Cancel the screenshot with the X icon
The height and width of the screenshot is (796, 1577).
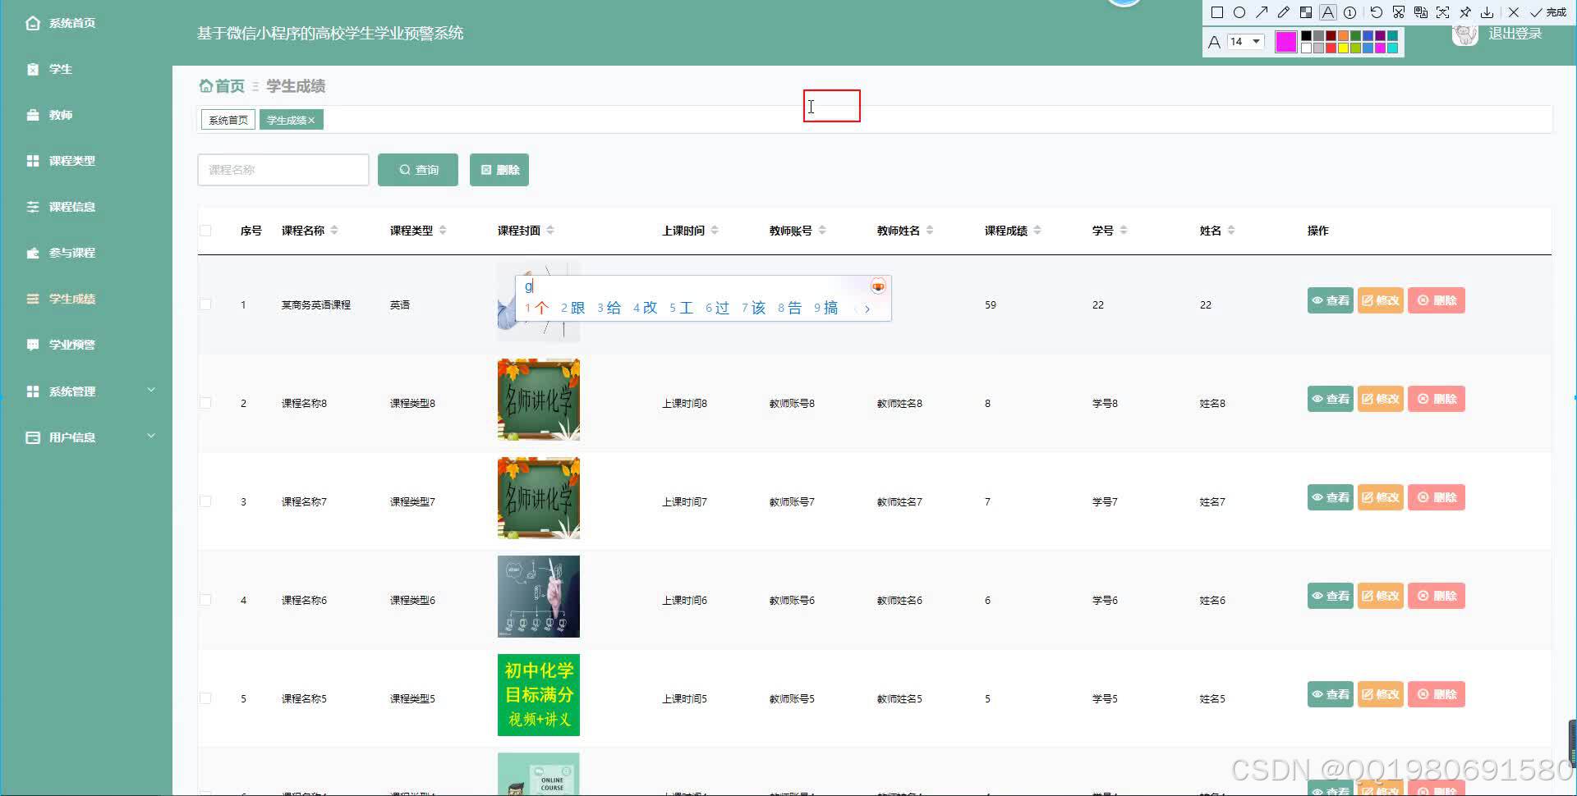1514,12
